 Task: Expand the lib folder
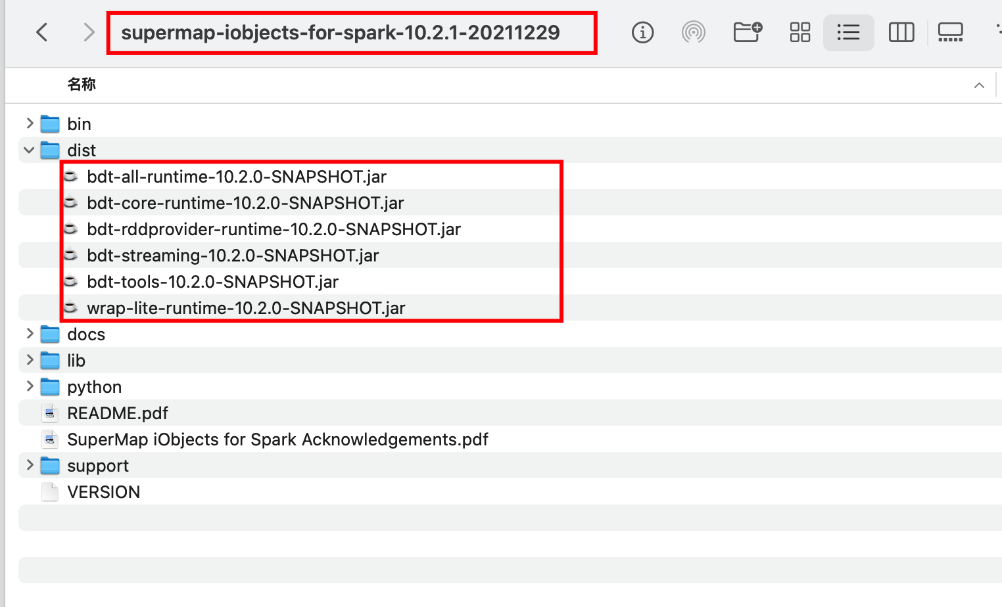pyautogui.click(x=30, y=360)
